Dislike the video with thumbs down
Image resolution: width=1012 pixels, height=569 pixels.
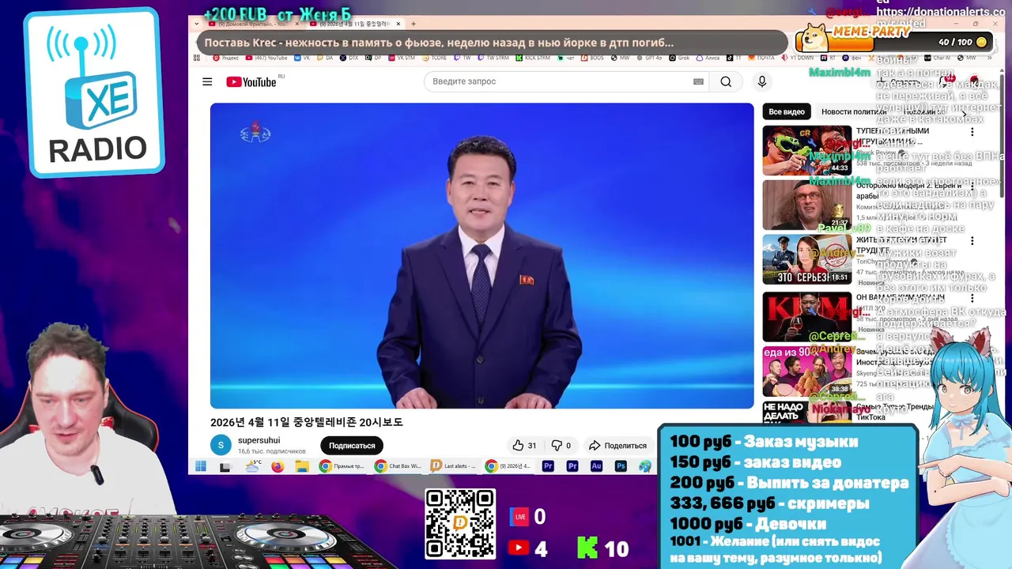click(561, 446)
